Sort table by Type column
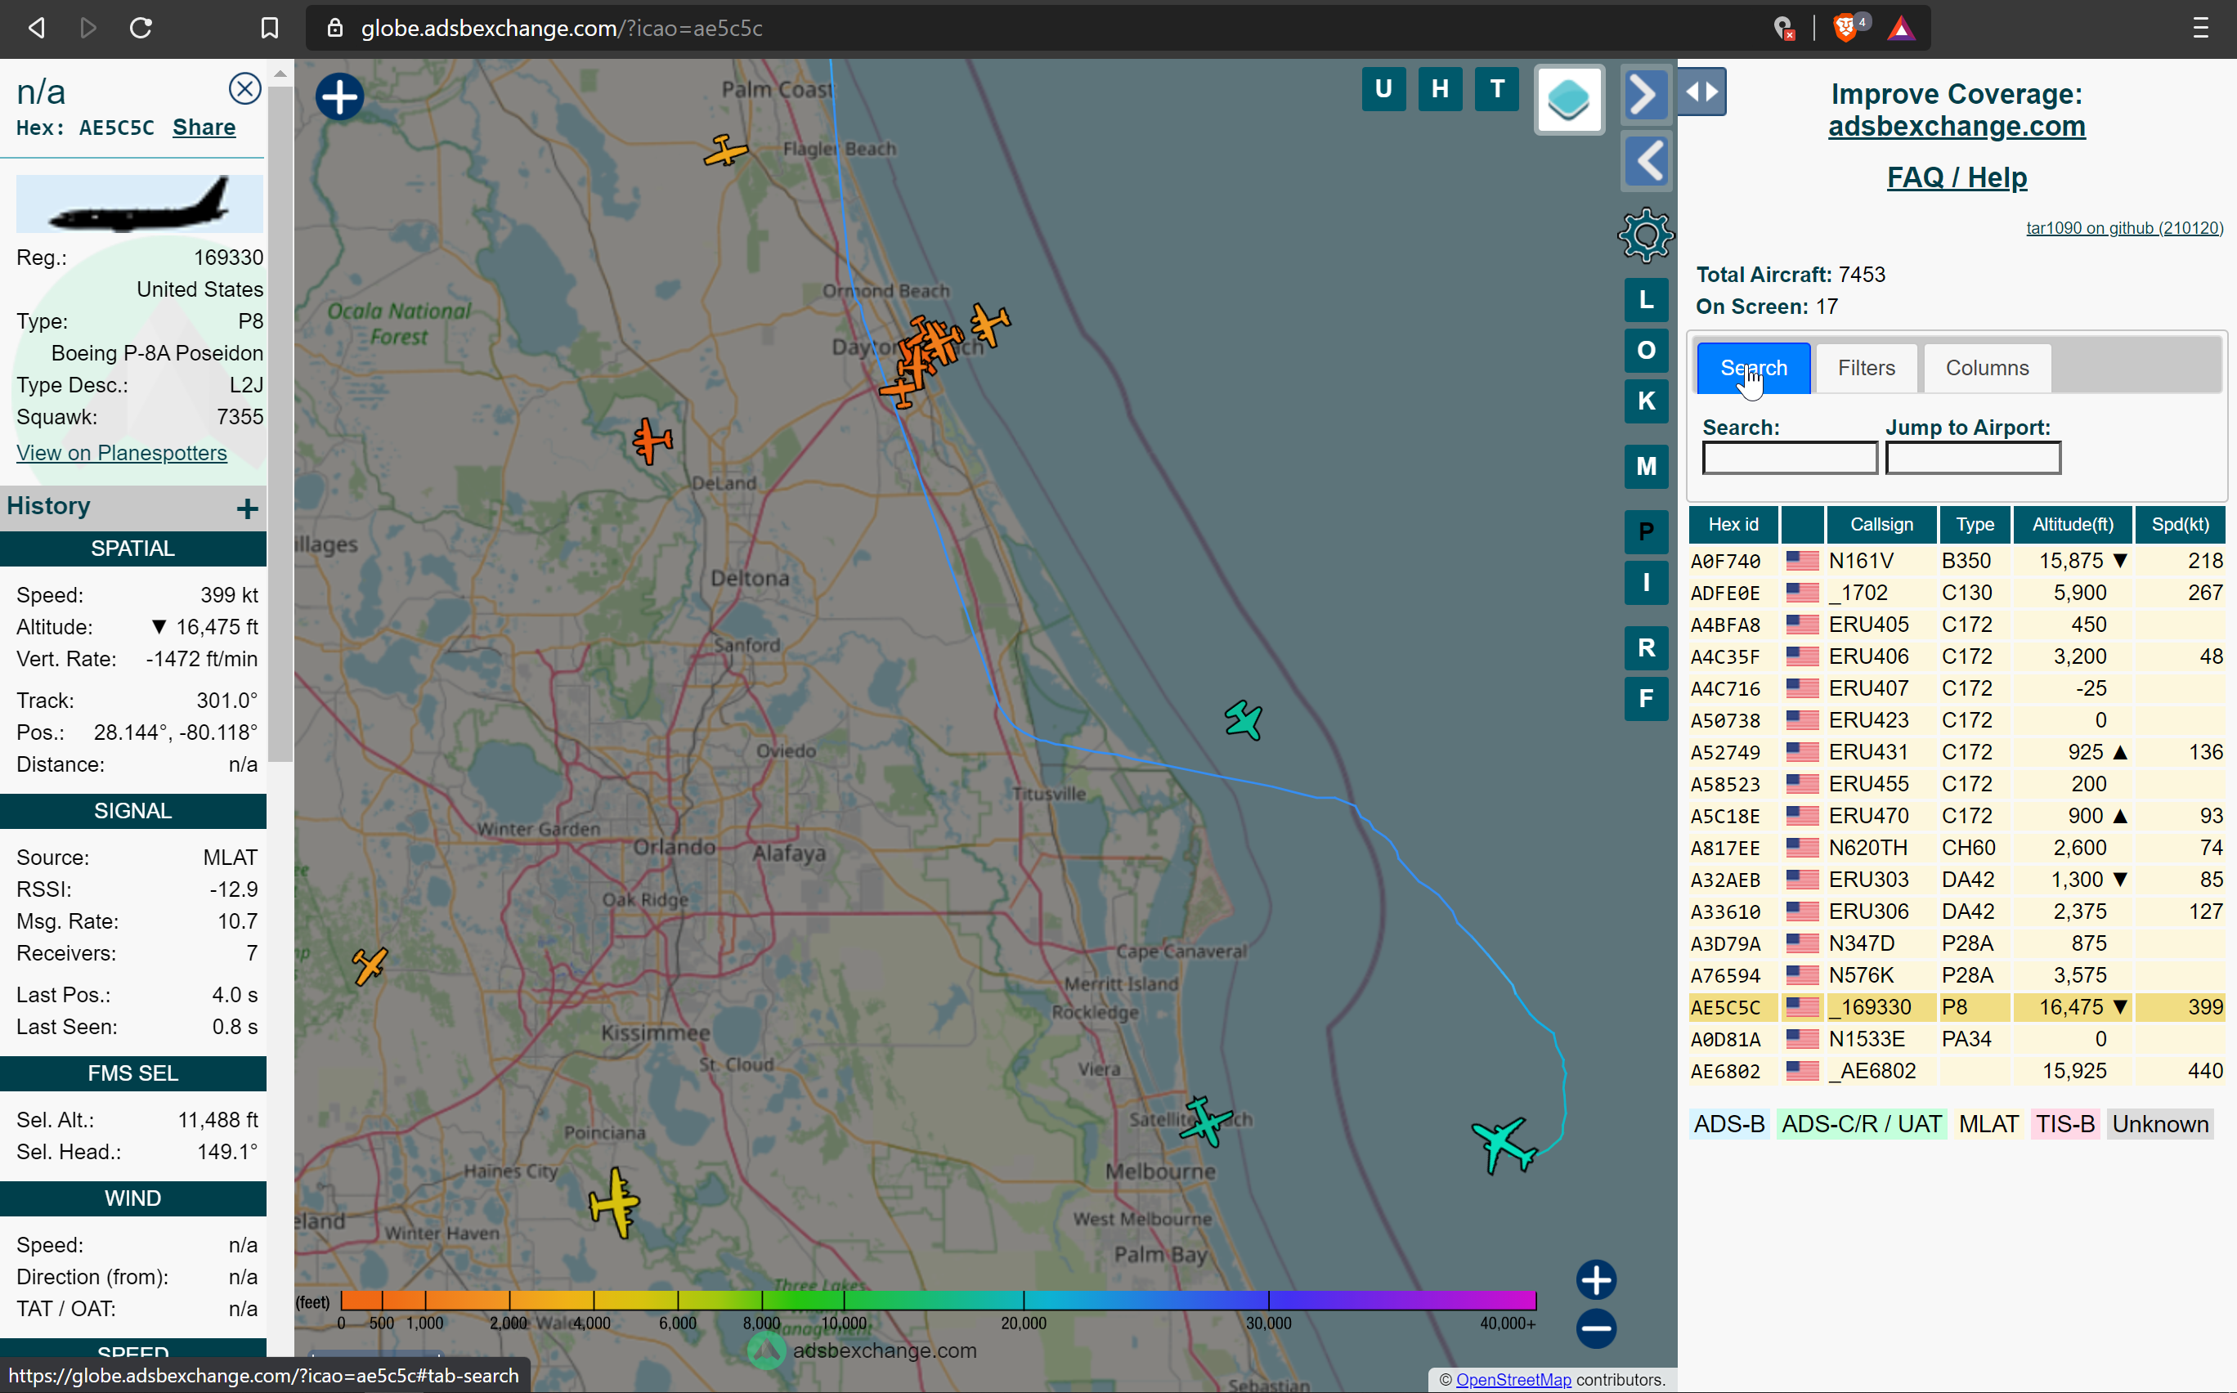2237x1393 pixels. click(x=1975, y=524)
